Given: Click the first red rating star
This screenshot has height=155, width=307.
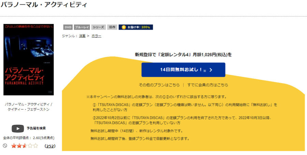Looking at the screenshot, I should [x=14, y=146].
